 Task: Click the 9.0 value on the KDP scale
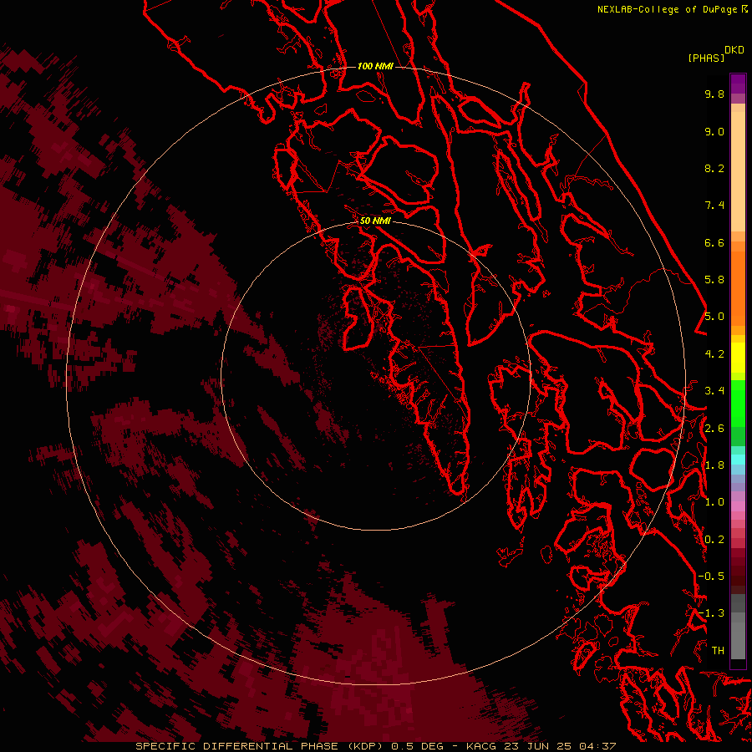(x=714, y=131)
